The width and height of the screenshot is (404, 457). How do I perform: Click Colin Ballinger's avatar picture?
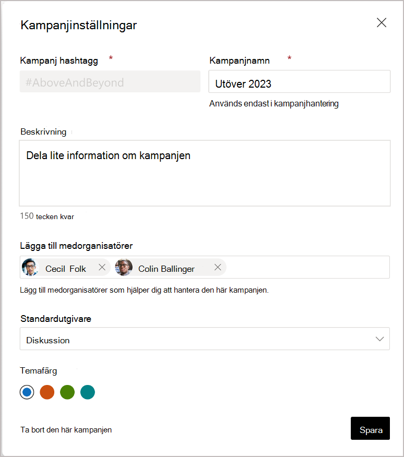pos(124,267)
